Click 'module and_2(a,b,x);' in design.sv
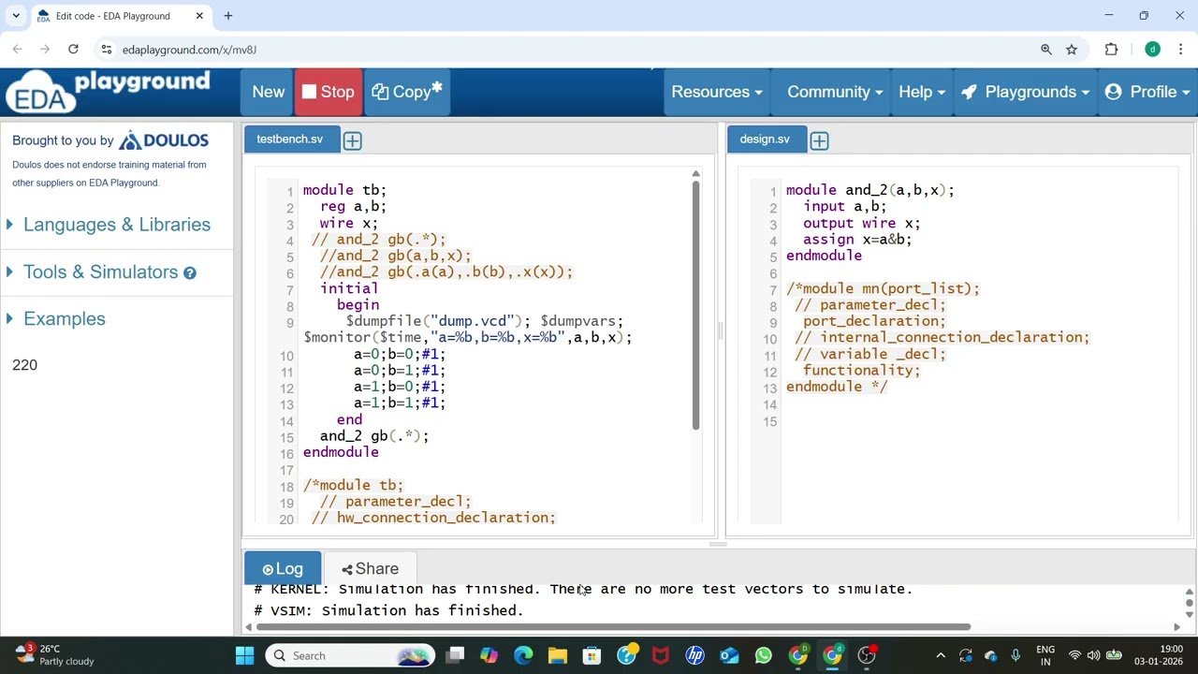Screen dimensions: 1198x674 point(870,190)
